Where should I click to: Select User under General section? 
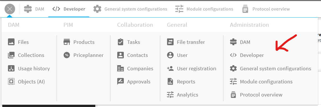point(177,55)
